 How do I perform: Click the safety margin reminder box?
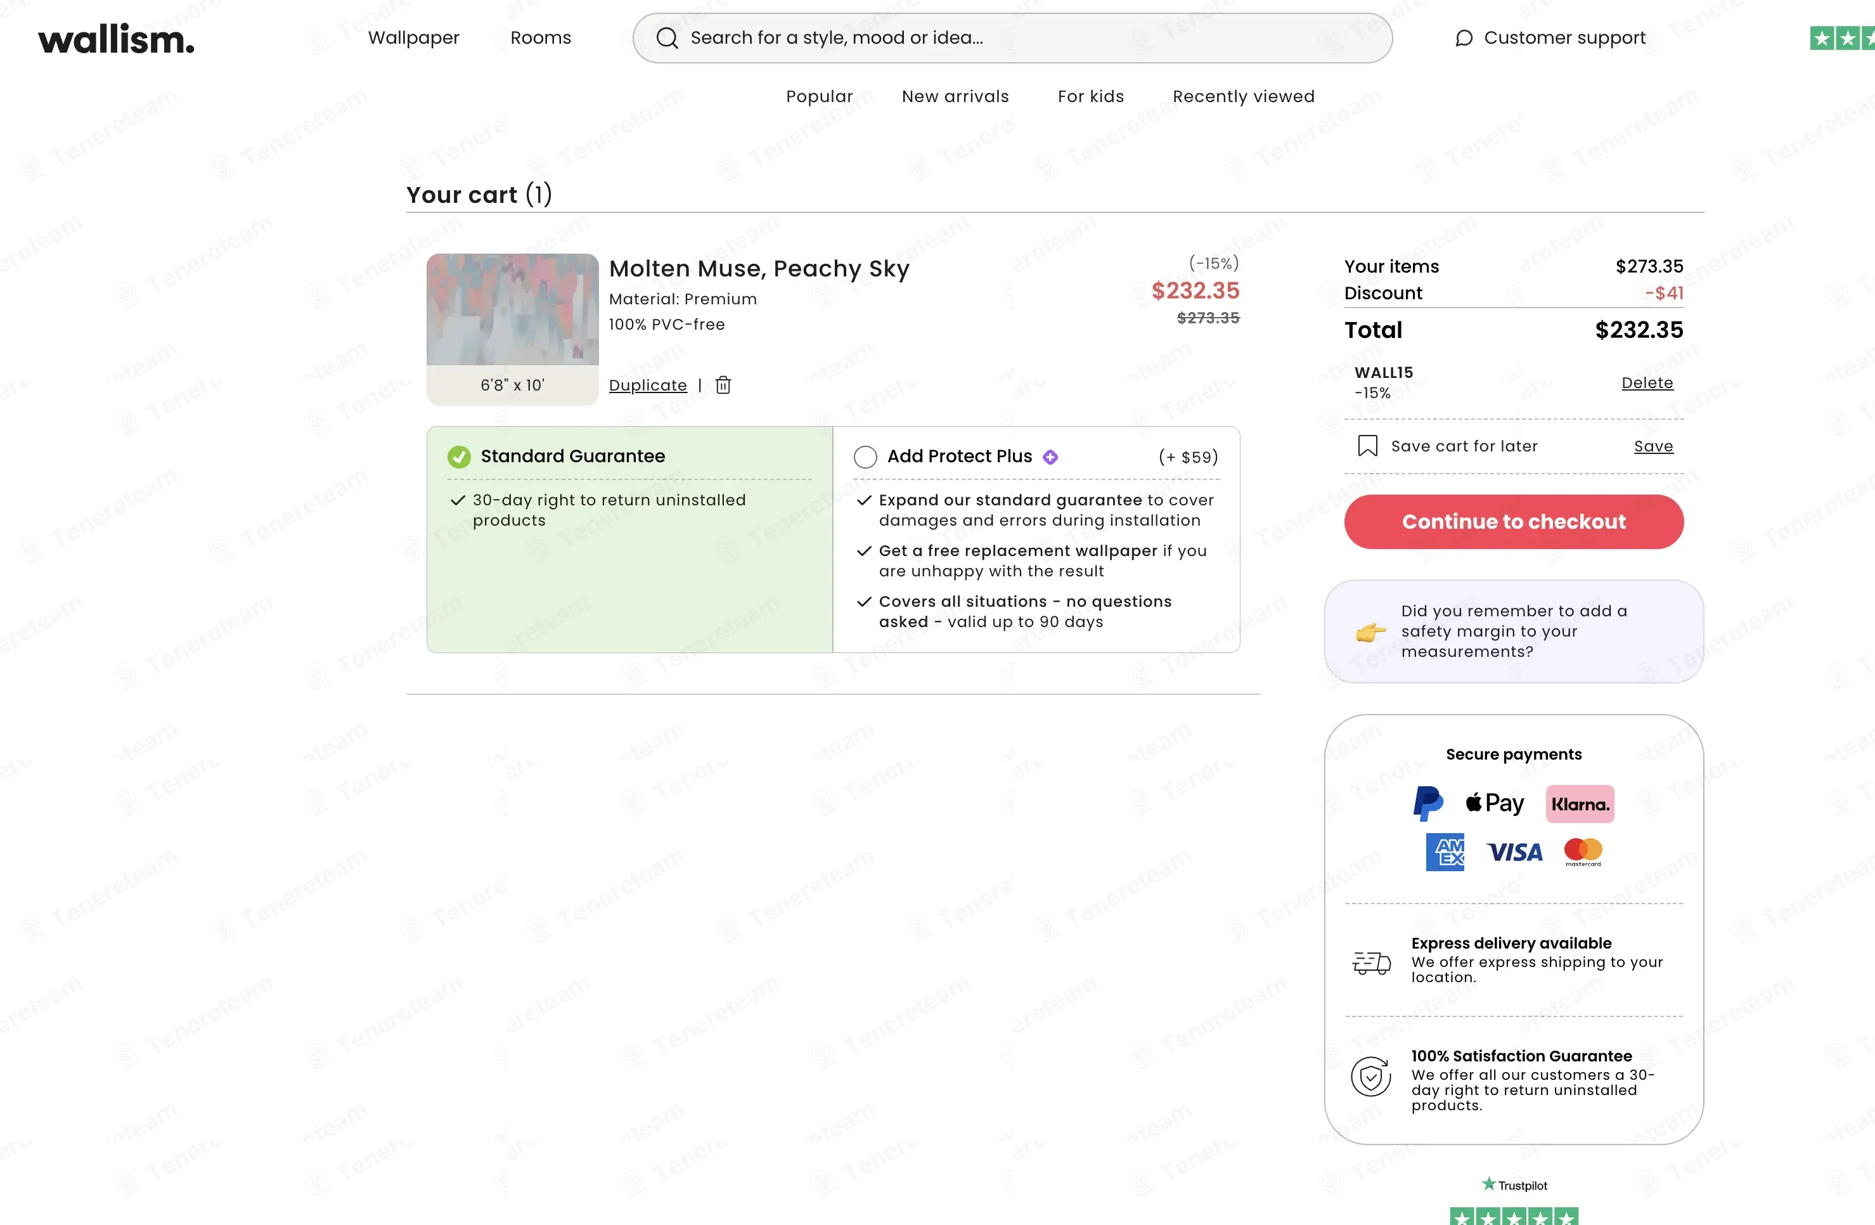coord(1514,632)
